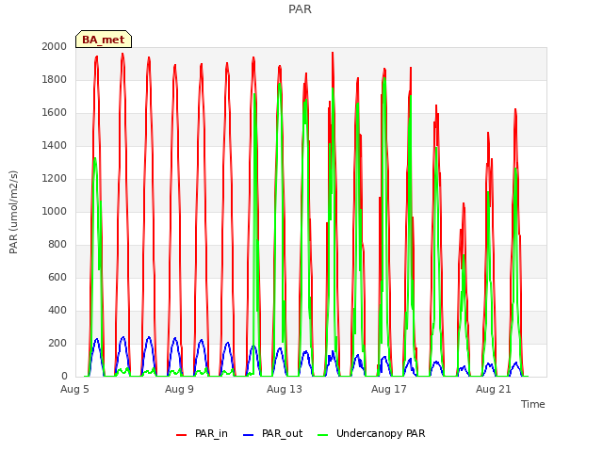
Task: Click the x-axis label Time
Action: coord(533,404)
